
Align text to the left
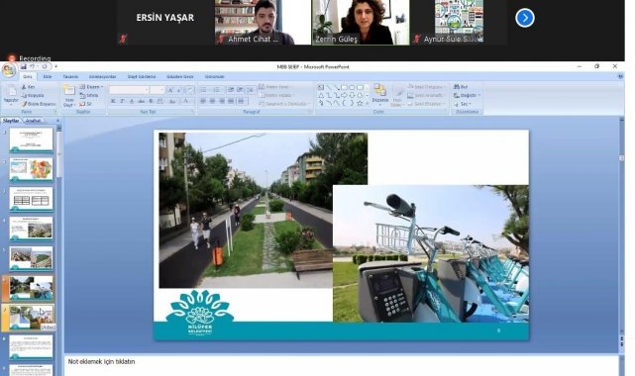(x=203, y=101)
